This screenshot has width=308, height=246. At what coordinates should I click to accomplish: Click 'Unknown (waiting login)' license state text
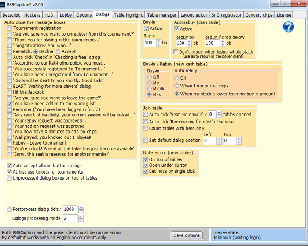(236, 238)
